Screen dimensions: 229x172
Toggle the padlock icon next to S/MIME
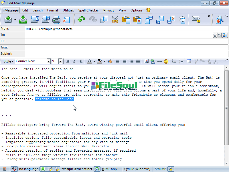pyautogui.click(x=171, y=169)
